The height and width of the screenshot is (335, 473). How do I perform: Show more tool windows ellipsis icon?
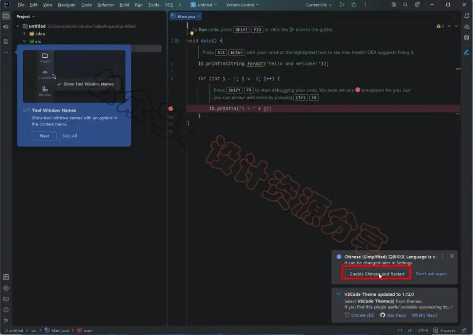click(6, 52)
